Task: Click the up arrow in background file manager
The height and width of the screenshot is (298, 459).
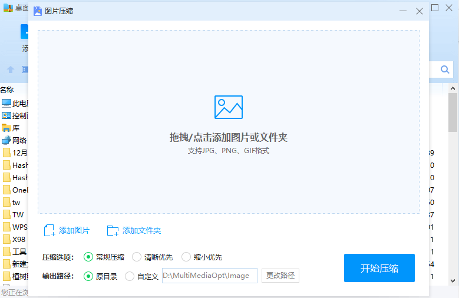Action: [11, 69]
